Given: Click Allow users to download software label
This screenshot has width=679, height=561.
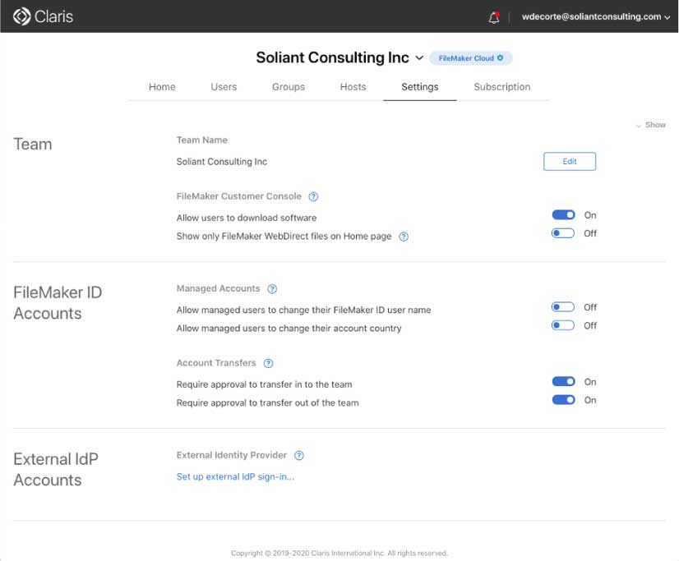Looking at the screenshot, I should [x=247, y=218].
